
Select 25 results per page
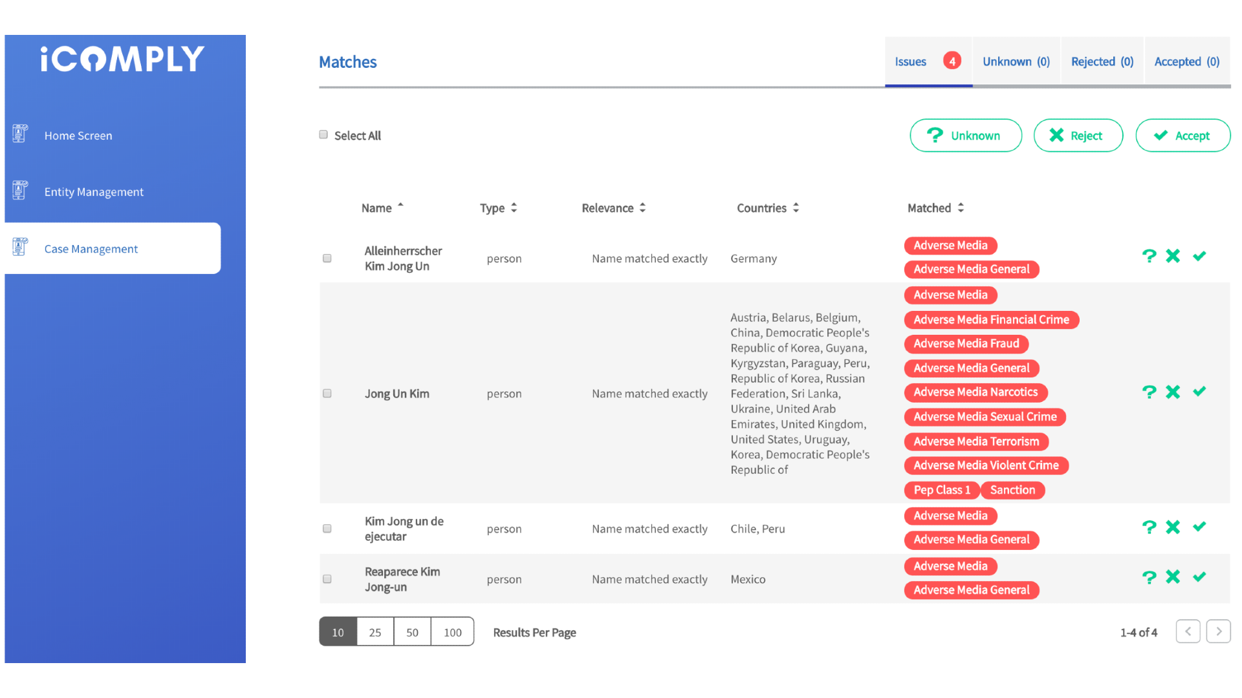[x=375, y=631]
